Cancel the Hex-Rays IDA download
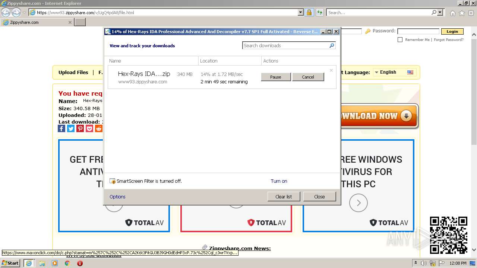The width and height of the screenshot is (477, 268). coord(308,77)
